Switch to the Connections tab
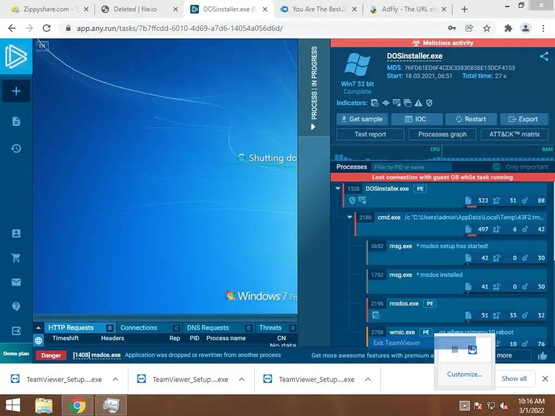 (149, 328)
